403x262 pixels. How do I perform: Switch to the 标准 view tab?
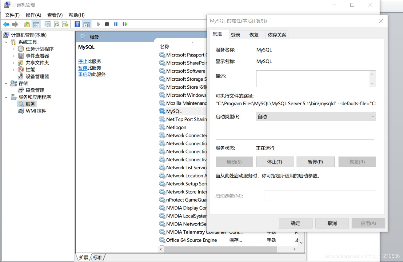click(98, 257)
